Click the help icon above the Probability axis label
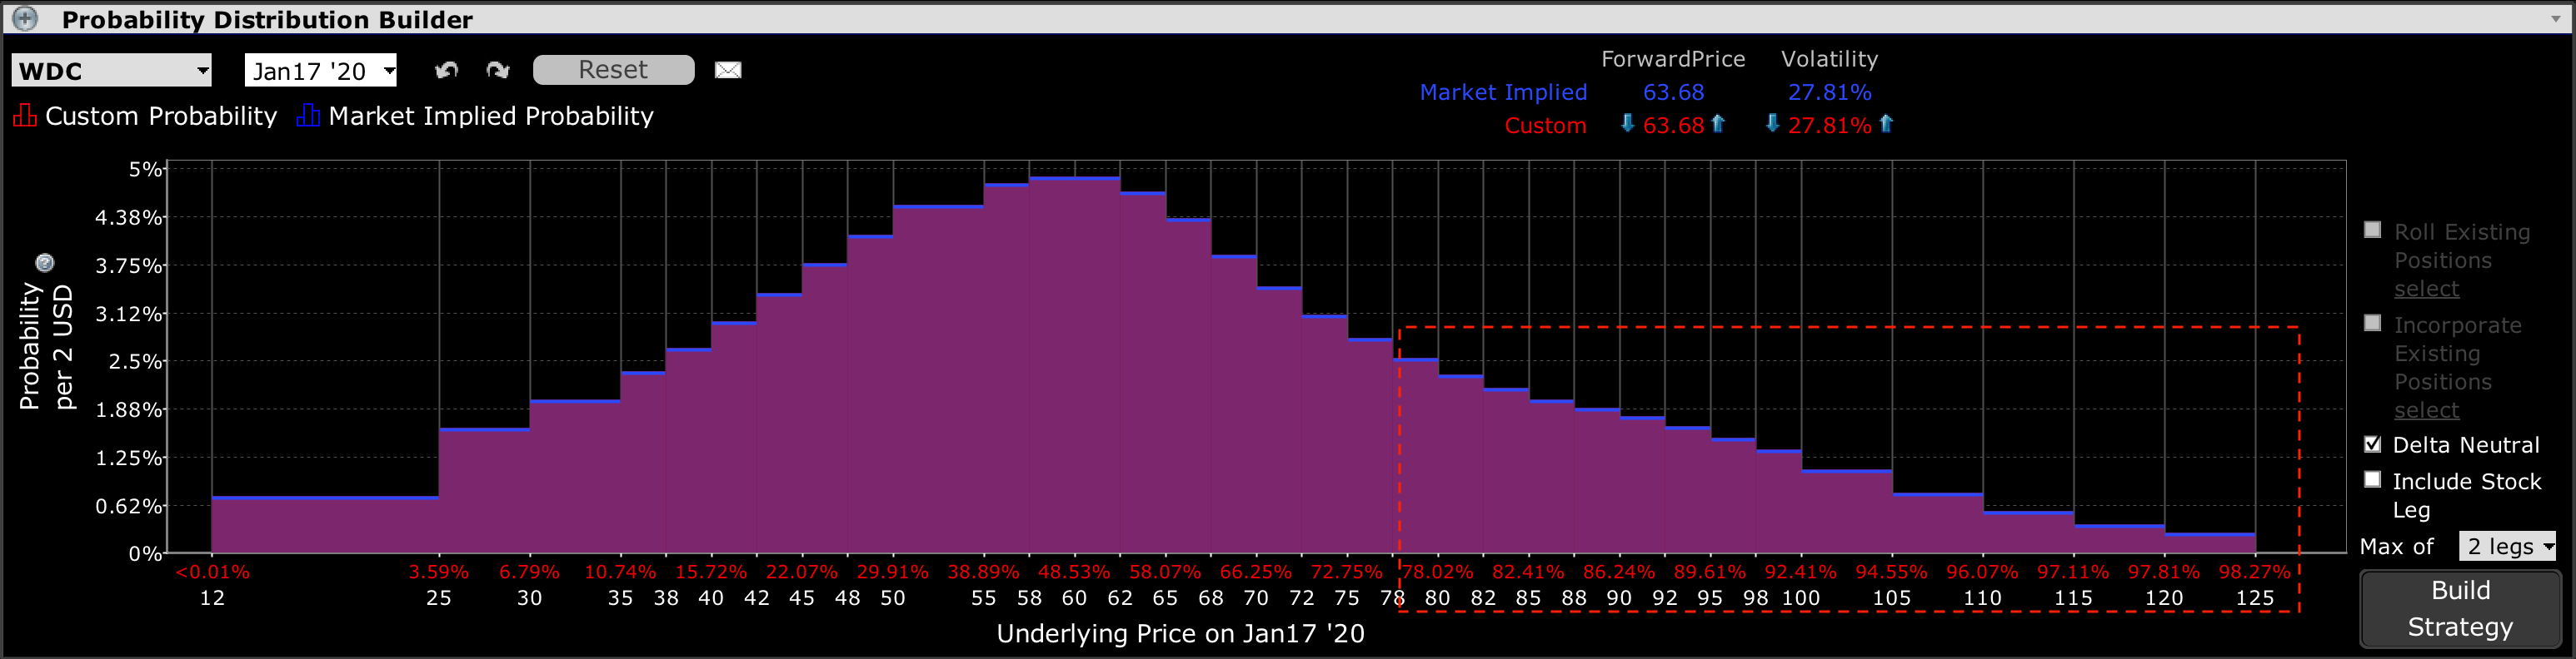This screenshot has width=2576, height=659. 45,263
